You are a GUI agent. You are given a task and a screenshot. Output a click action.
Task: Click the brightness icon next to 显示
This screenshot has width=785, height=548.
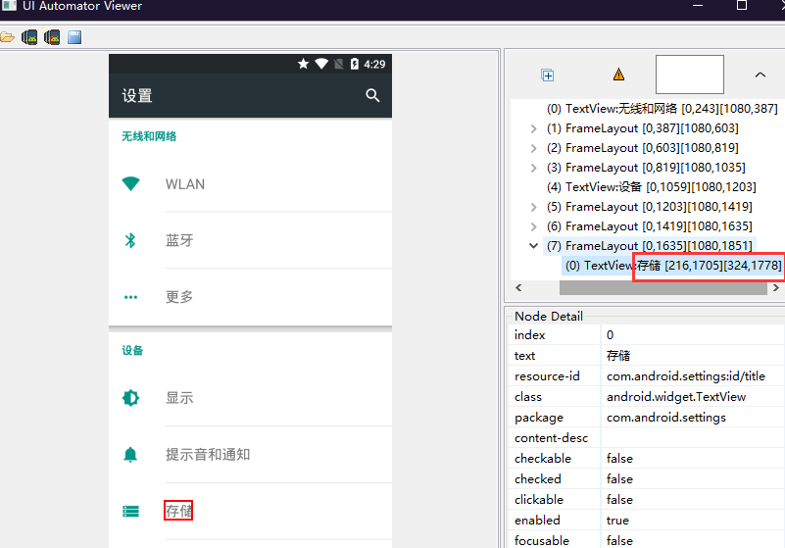(x=130, y=398)
